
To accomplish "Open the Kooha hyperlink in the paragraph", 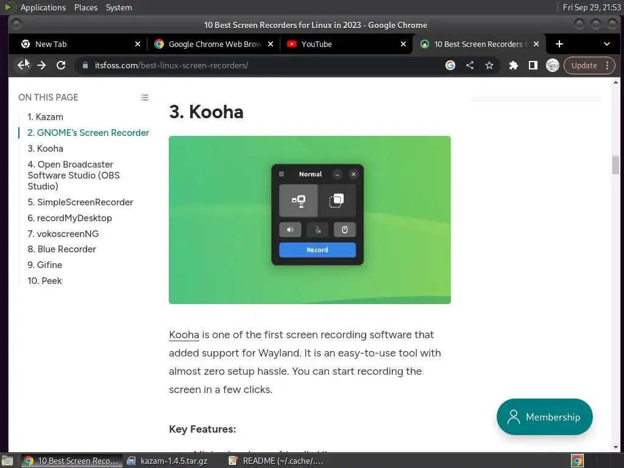I will click(x=184, y=335).
